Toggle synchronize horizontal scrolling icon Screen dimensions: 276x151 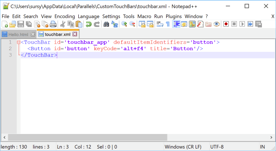(x=150, y=24)
